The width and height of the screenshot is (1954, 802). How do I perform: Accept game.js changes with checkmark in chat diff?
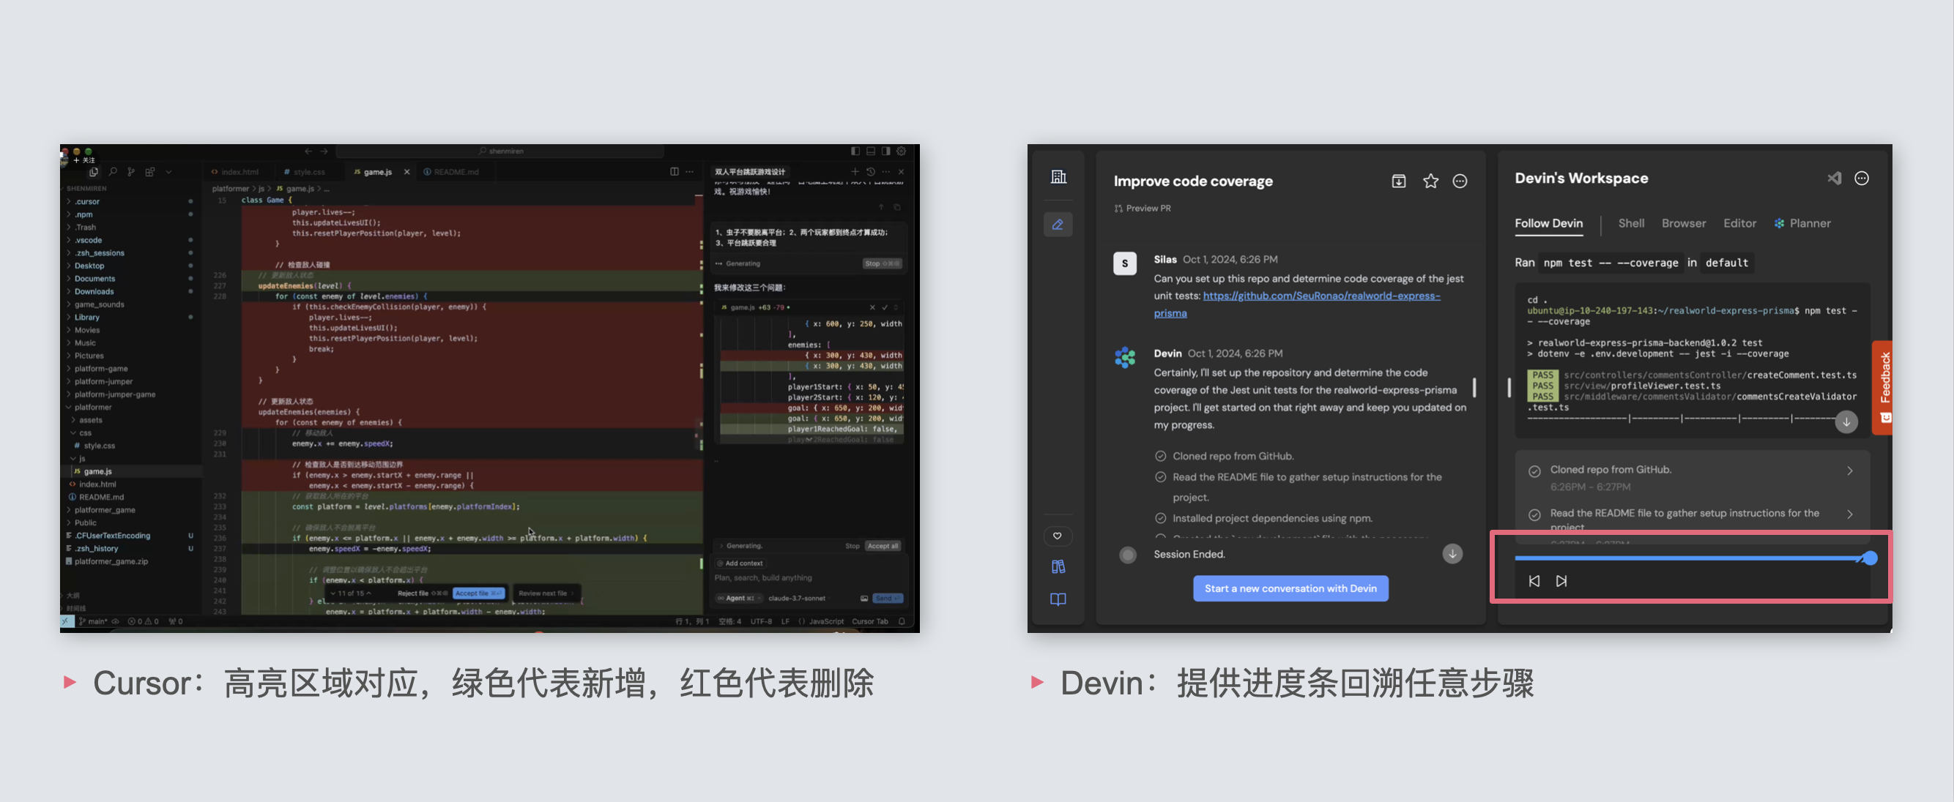(x=885, y=307)
